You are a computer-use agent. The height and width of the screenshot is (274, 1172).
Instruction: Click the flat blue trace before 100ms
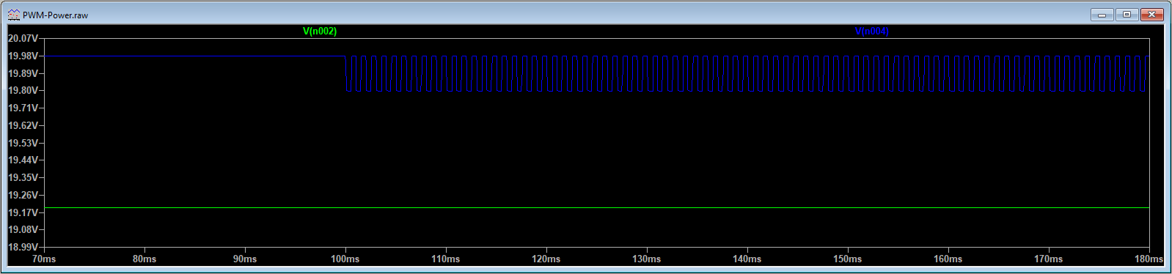[194, 56]
